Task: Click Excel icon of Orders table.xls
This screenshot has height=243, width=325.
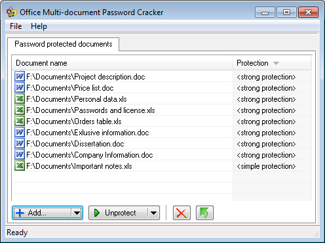Action: 20,121
